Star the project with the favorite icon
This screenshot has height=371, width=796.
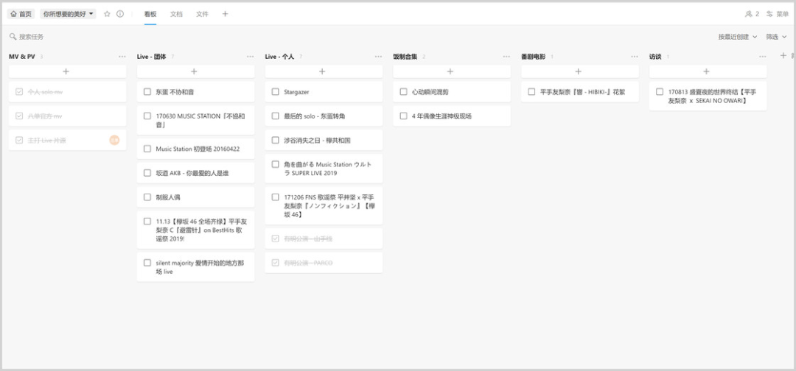point(107,14)
